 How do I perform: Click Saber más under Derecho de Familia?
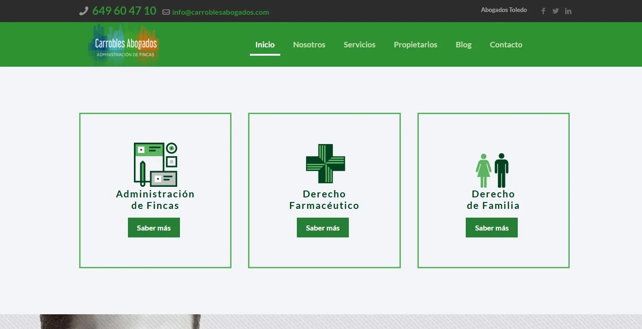coord(492,228)
